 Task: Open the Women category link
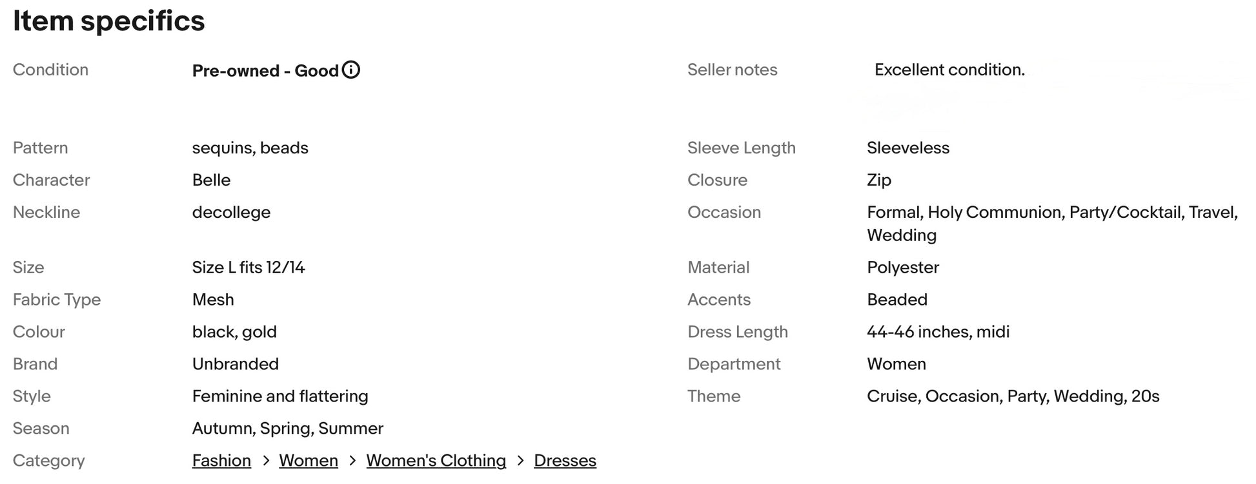point(309,461)
